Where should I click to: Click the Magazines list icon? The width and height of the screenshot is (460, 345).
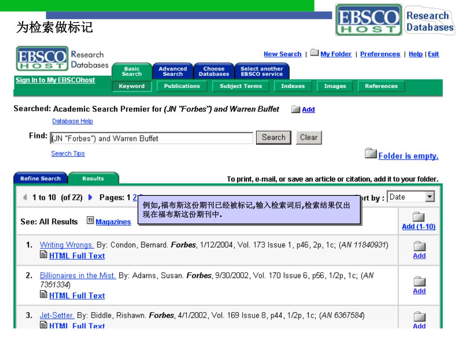(90, 220)
